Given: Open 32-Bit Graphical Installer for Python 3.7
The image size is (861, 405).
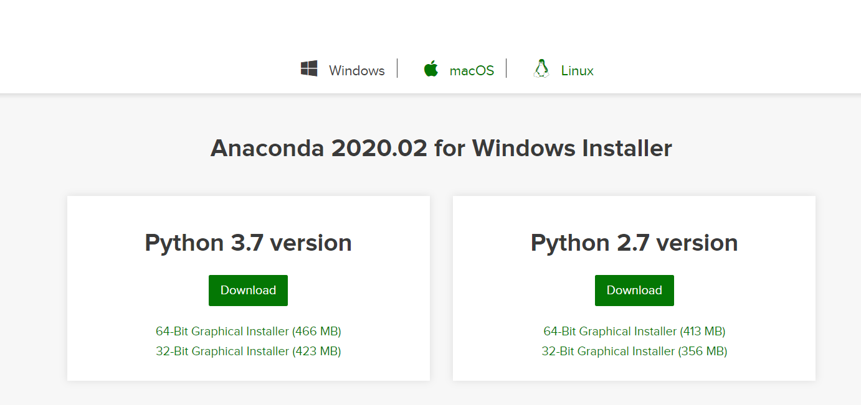Looking at the screenshot, I should pyautogui.click(x=248, y=351).
